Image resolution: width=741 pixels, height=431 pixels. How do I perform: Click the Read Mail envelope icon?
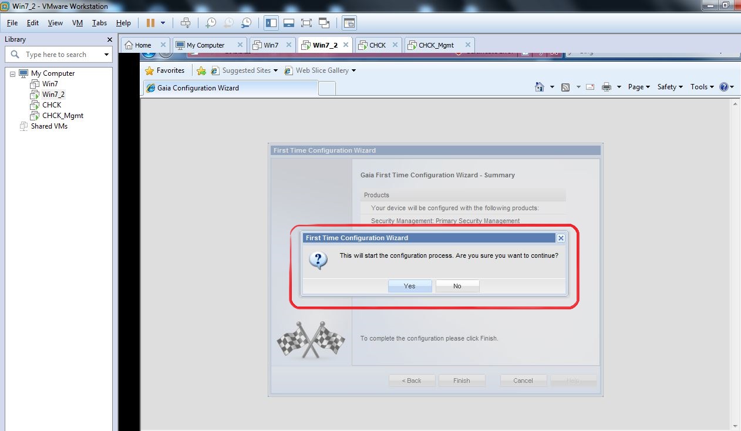point(590,87)
